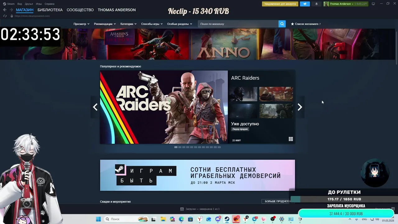Select the last carousel page dot

219,147
